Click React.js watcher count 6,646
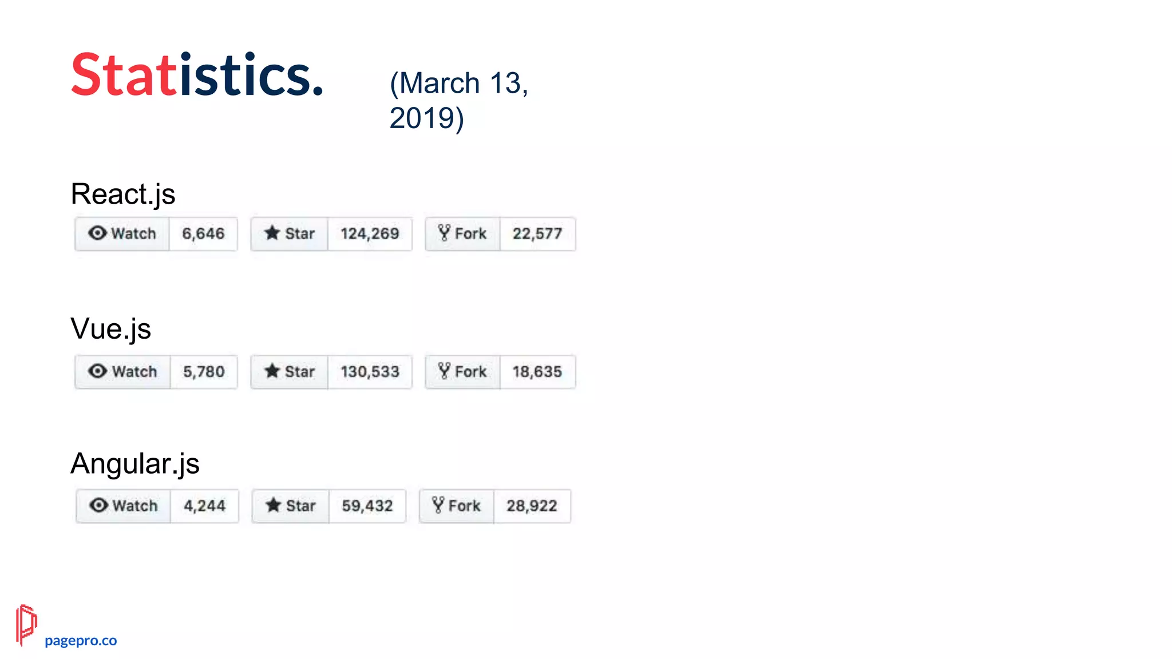Image resolution: width=1172 pixels, height=659 pixels. pyautogui.click(x=203, y=234)
